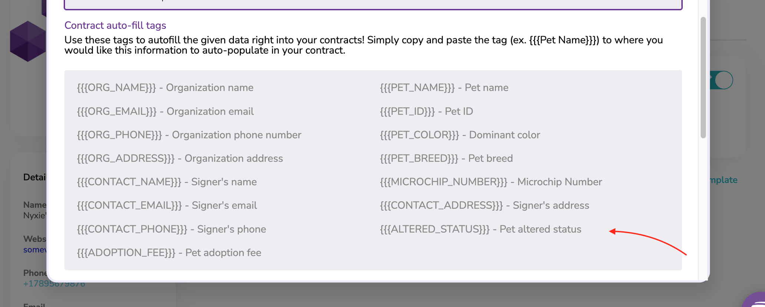Enable the teal toggle switch on the right
The image size is (765, 307).
click(x=719, y=80)
